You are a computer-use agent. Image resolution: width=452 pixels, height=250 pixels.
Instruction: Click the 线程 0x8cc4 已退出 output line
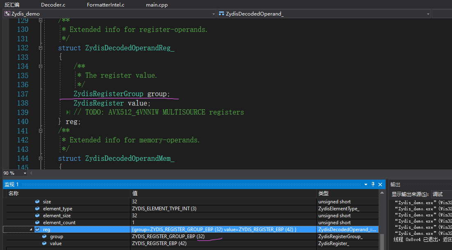point(422,239)
